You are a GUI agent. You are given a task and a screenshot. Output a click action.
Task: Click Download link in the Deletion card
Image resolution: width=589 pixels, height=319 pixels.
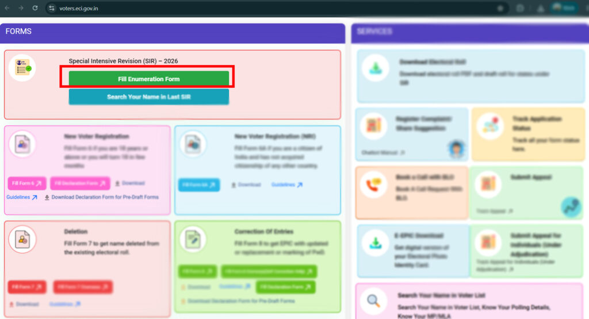point(24,304)
